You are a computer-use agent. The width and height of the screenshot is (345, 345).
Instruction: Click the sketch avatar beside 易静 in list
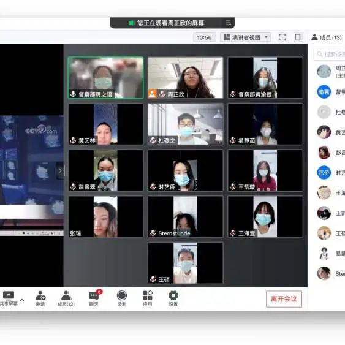[324, 253]
